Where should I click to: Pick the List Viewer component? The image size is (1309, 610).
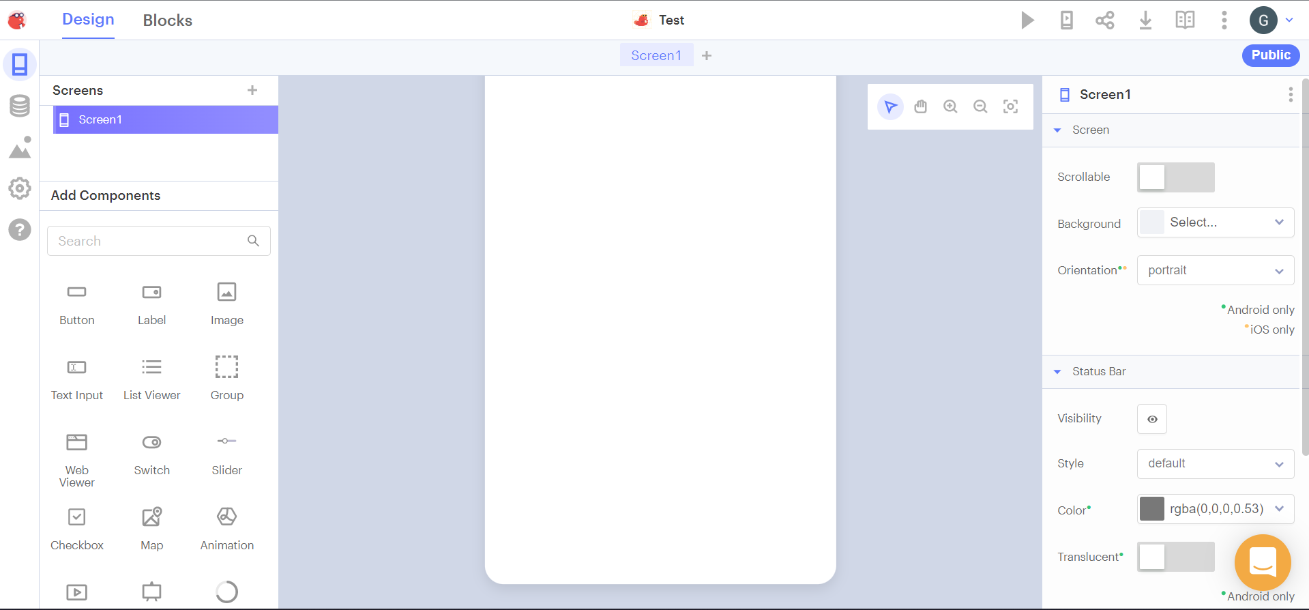151,379
